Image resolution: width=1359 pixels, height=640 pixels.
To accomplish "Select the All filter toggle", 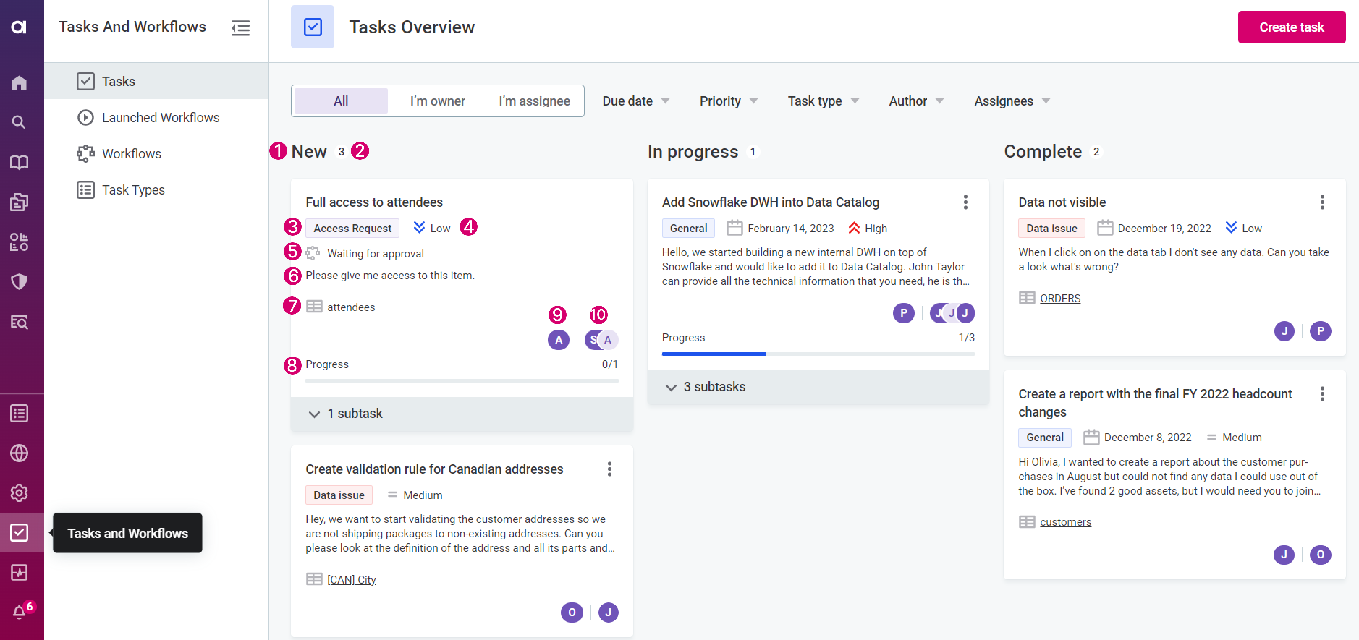I will pos(341,101).
